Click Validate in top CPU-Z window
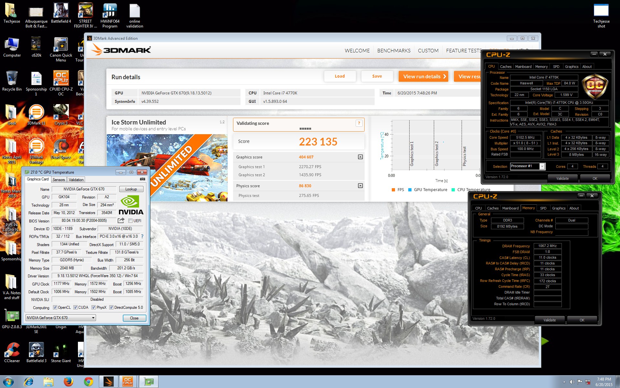 (562, 178)
